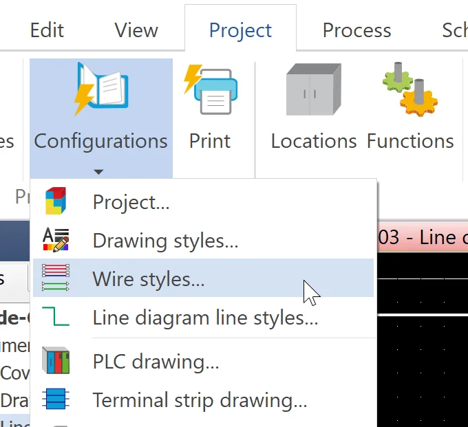The height and width of the screenshot is (427, 468).
Task: Open the Configurations book icon
Action: click(x=101, y=89)
